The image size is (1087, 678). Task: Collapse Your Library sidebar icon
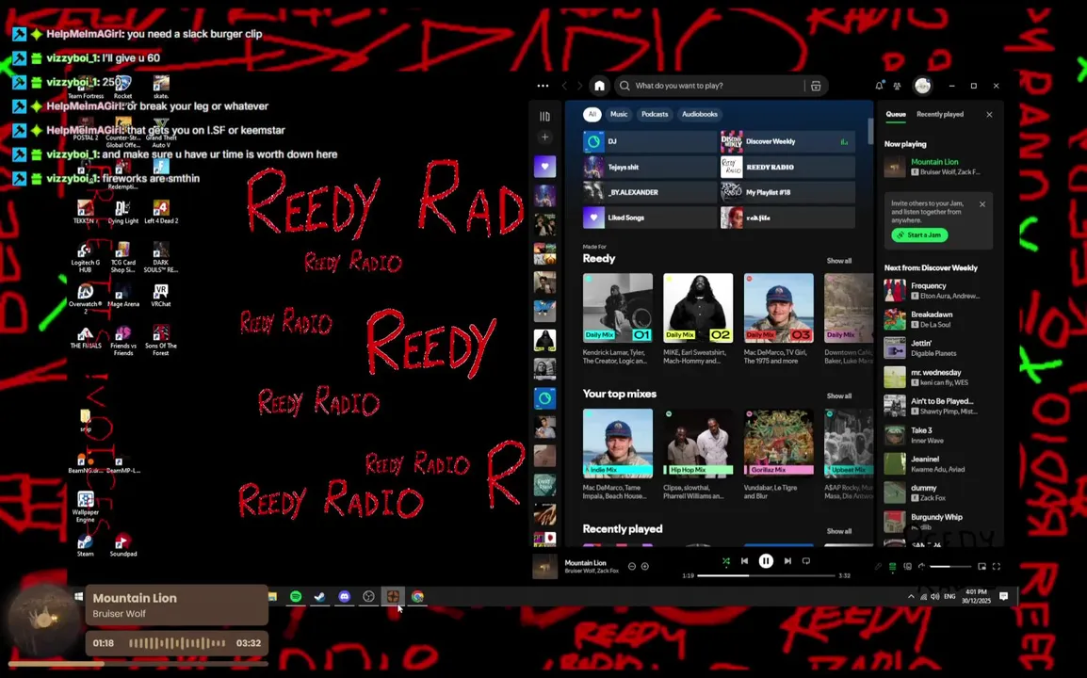coord(544,117)
